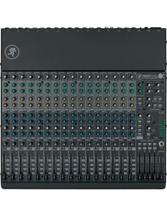Mute channel 12 with its mute button
The width and height of the screenshot is (167, 216).
[x=101, y=148]
